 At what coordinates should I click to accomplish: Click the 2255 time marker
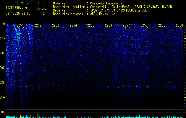tap(91, 25)
